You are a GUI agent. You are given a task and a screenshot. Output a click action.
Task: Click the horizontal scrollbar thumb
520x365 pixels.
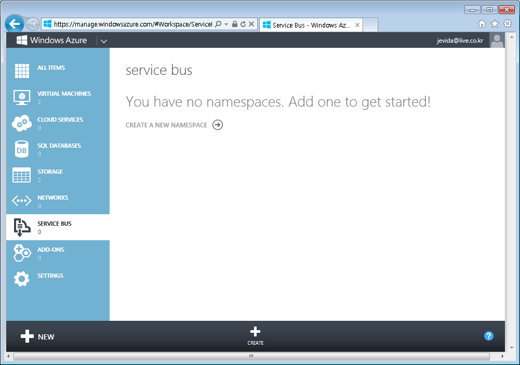click(x=251, y=356)
